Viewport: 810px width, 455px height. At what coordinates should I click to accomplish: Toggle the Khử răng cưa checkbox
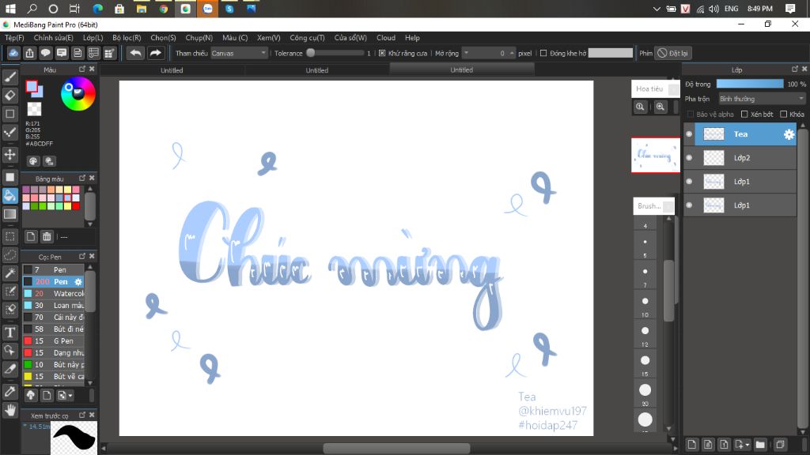point(382,53)
